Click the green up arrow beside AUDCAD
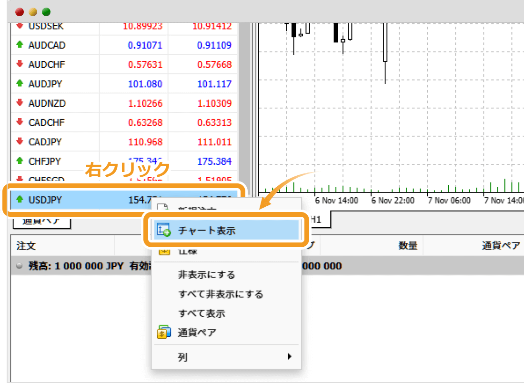The height and width of the screenshot is (383, 524). [20, 44]
